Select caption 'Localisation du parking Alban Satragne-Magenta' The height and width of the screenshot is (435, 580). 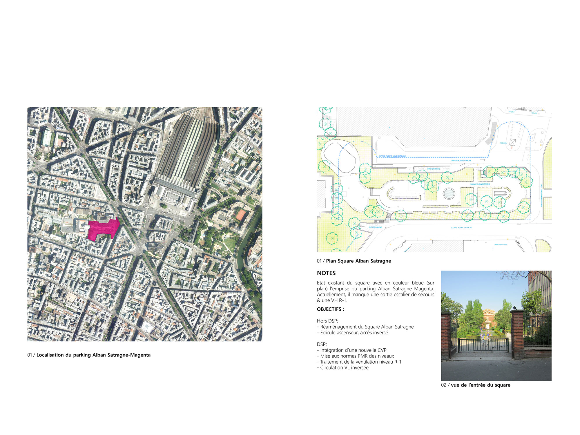coord(93,355)
